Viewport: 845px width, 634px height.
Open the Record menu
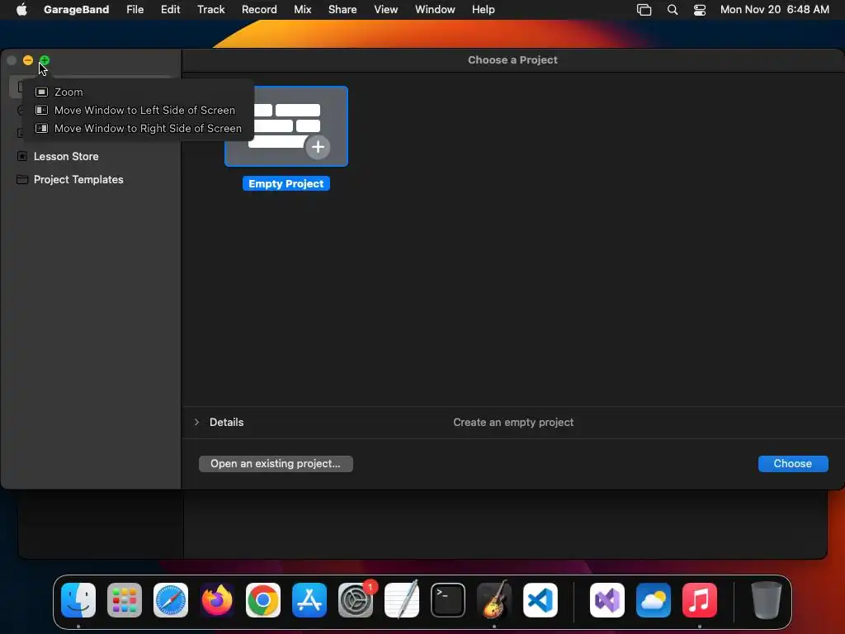tap(259, 10)
